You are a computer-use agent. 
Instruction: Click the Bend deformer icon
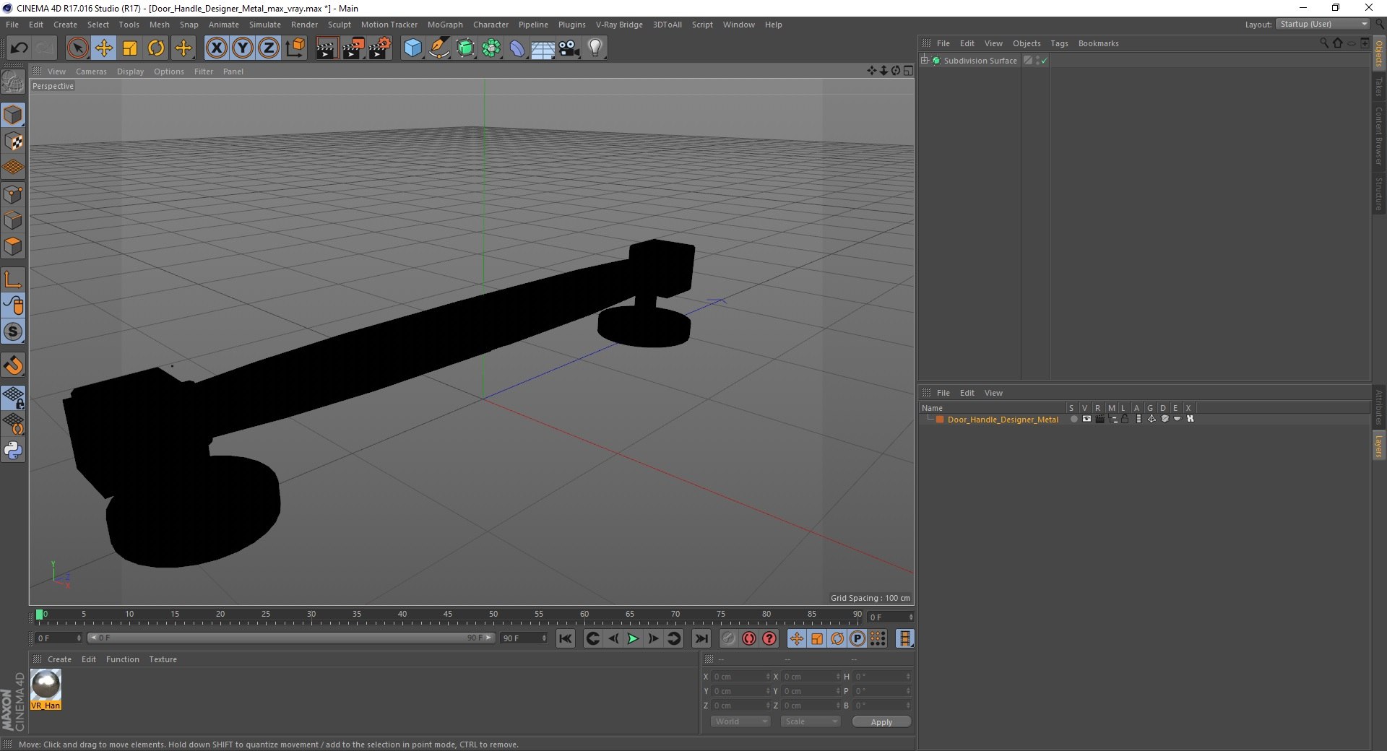click(x=517, y=48)
